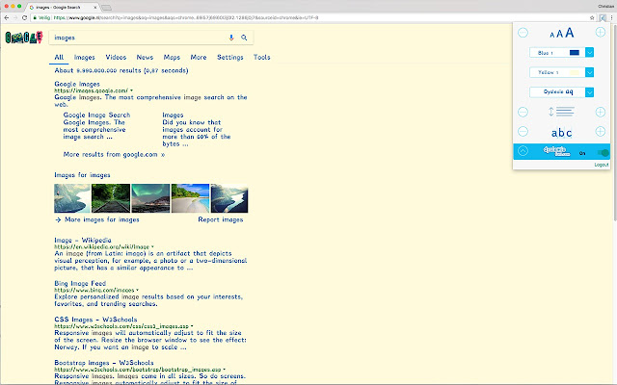Viewport: 617px width, 385px height.
Task: Click the blue text color swatch
Action: 575,53
